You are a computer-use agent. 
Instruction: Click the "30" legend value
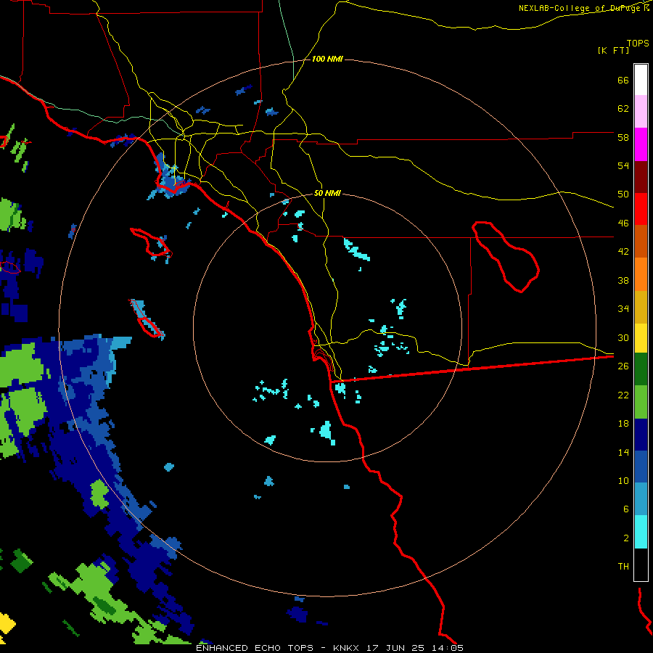(x=623, y=337)
